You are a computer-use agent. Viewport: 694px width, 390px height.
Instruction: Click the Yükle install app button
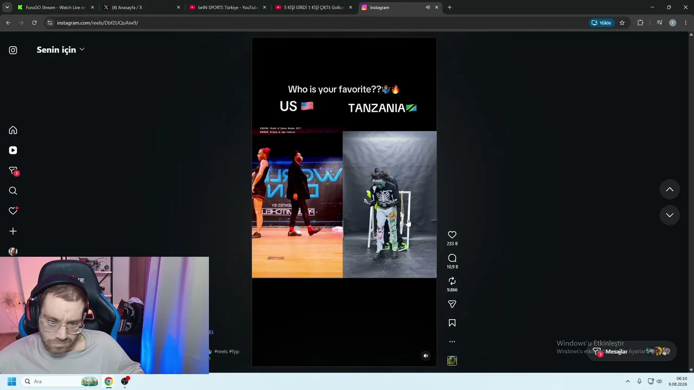coord(601,23)
